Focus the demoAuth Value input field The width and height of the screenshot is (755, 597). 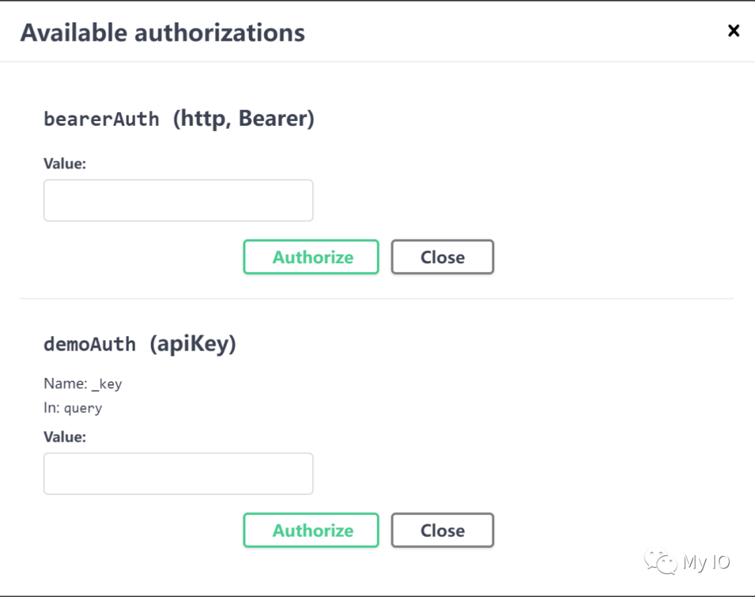(x=178, y=474)
